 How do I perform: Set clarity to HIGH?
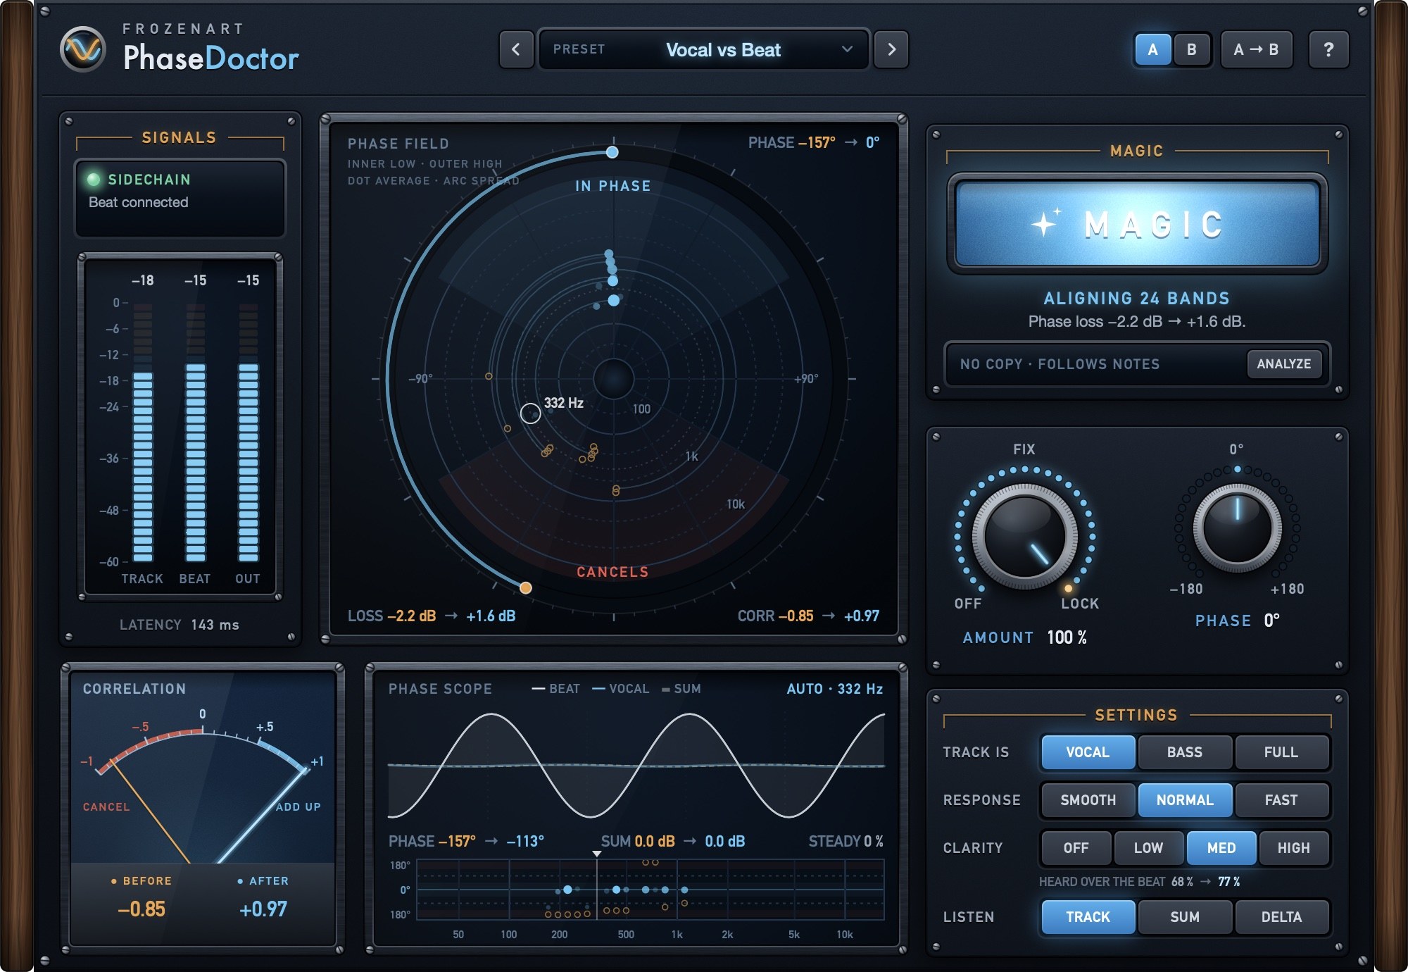(1293, 848)
